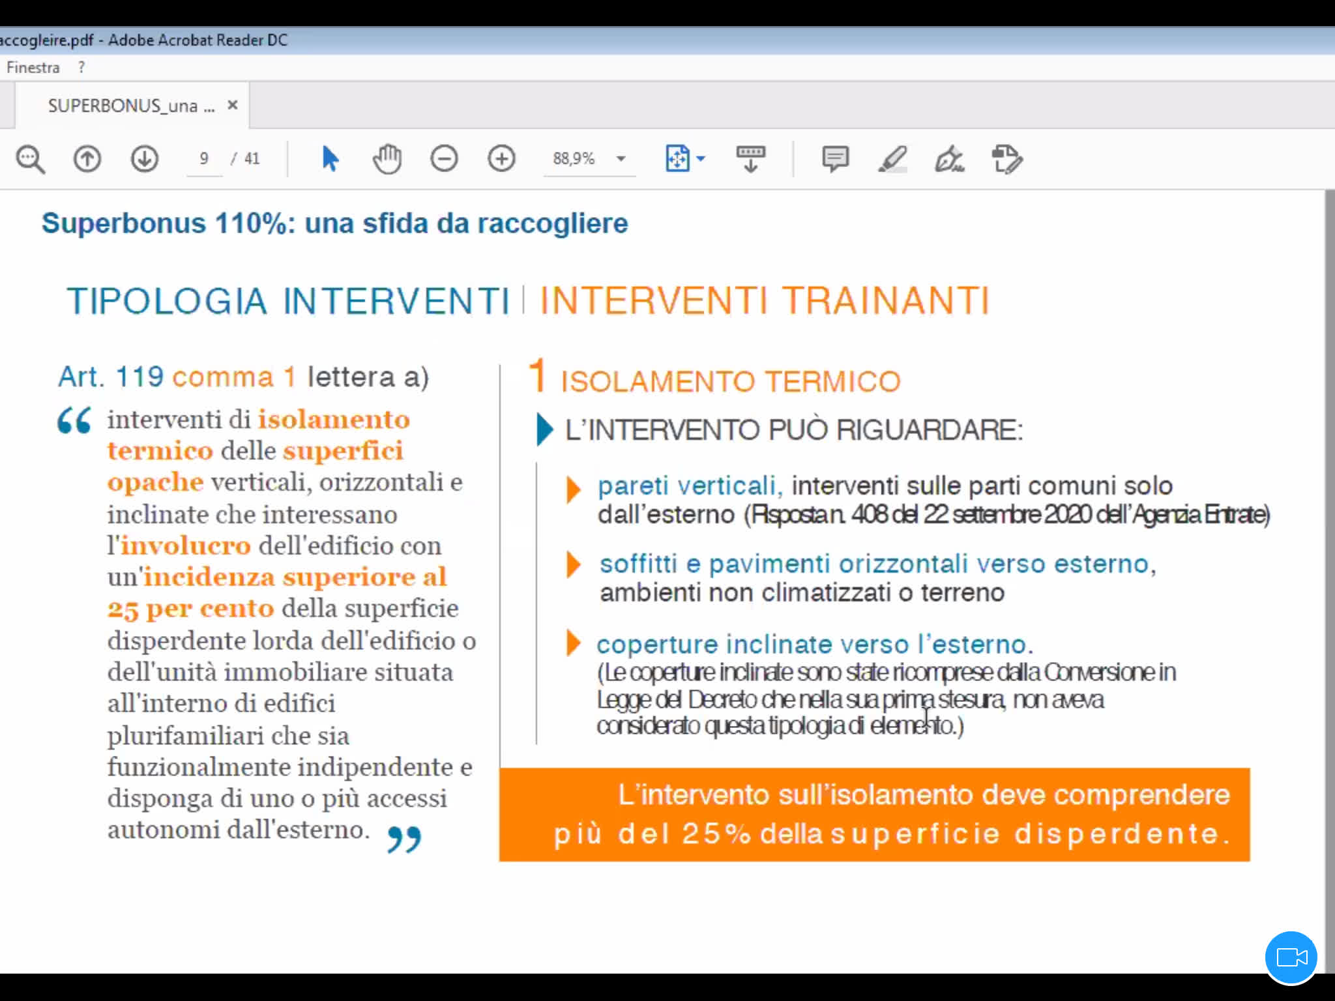Click the zoom value 88,9% field
The width and height of the screenshot is (1335, 1001).
pyautogui.click(x=574, y=158)
